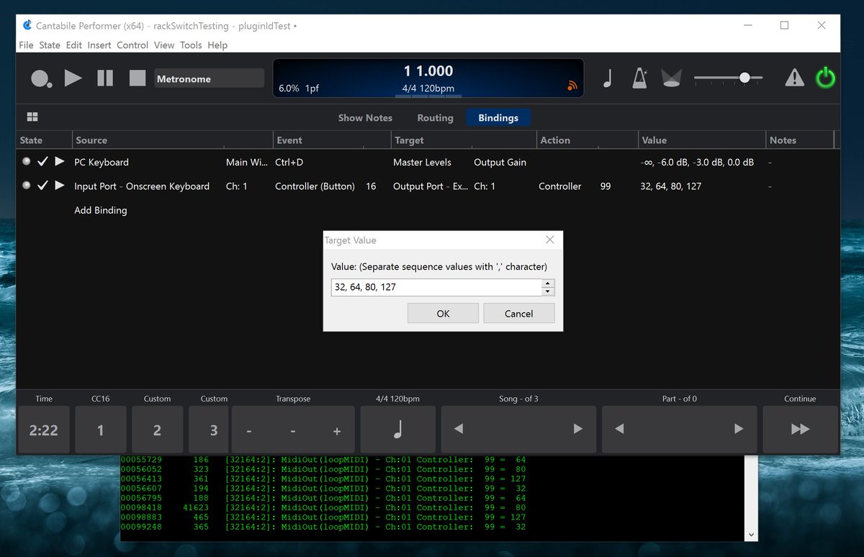Select the Master Levels target cell
Viewport: 864px width, 557px height.
coord(422,162)
